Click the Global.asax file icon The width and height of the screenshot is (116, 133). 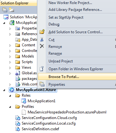17,73
